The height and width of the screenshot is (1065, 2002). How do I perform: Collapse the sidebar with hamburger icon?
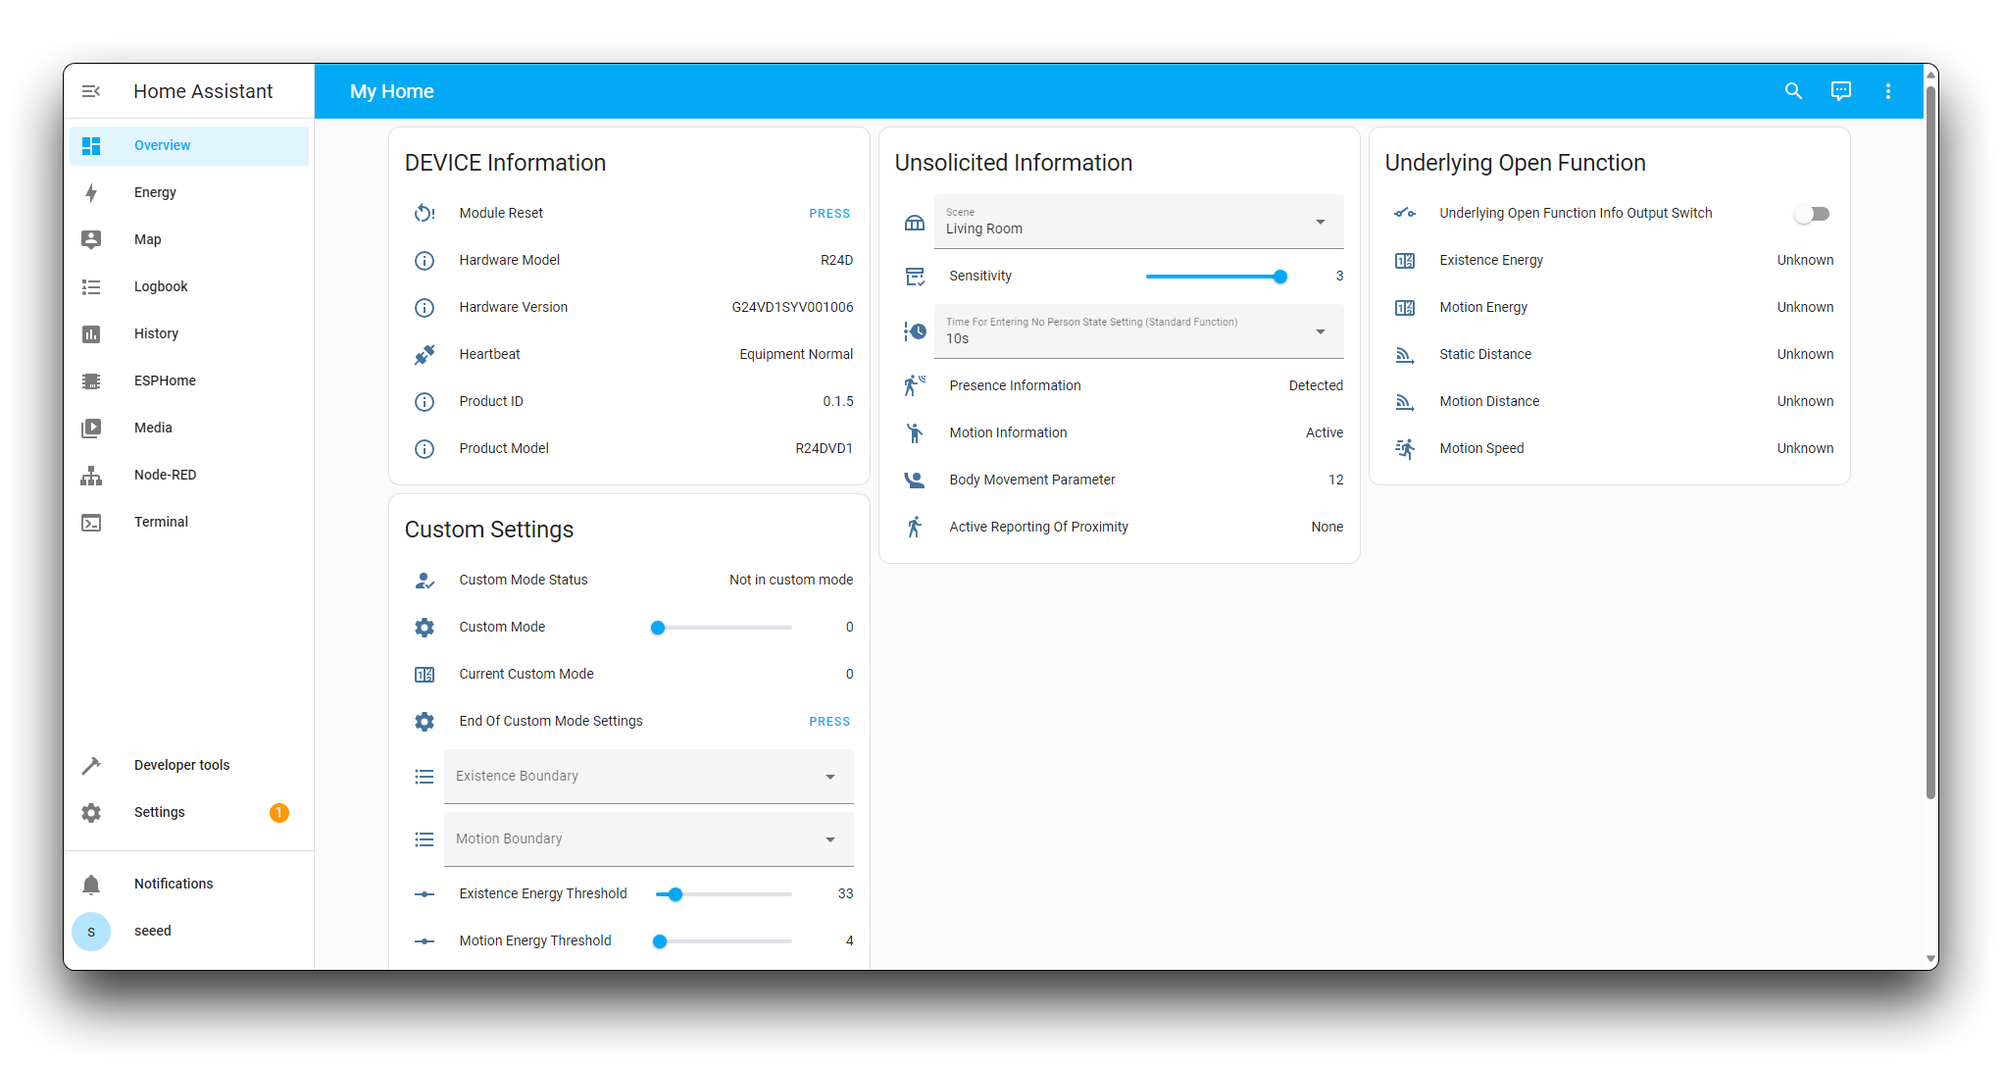91,91
